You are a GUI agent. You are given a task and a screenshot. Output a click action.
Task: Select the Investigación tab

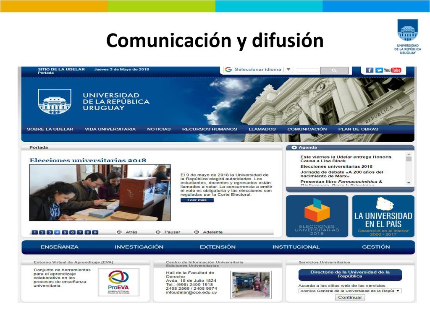(x=139, y=247)
